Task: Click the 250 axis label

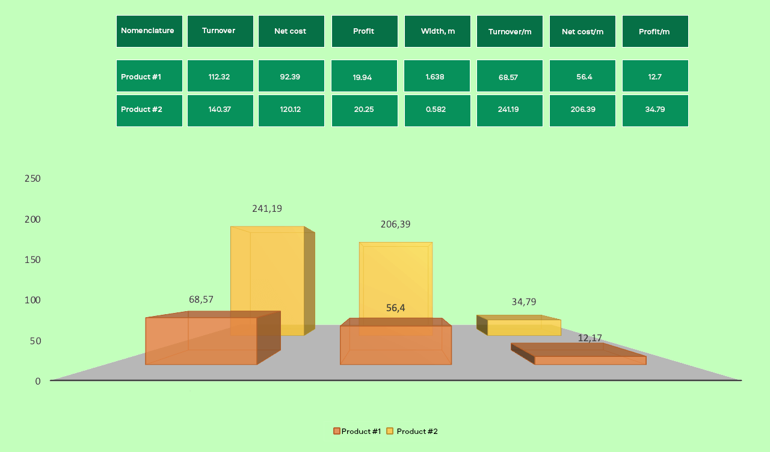Action: coord(32,178)
